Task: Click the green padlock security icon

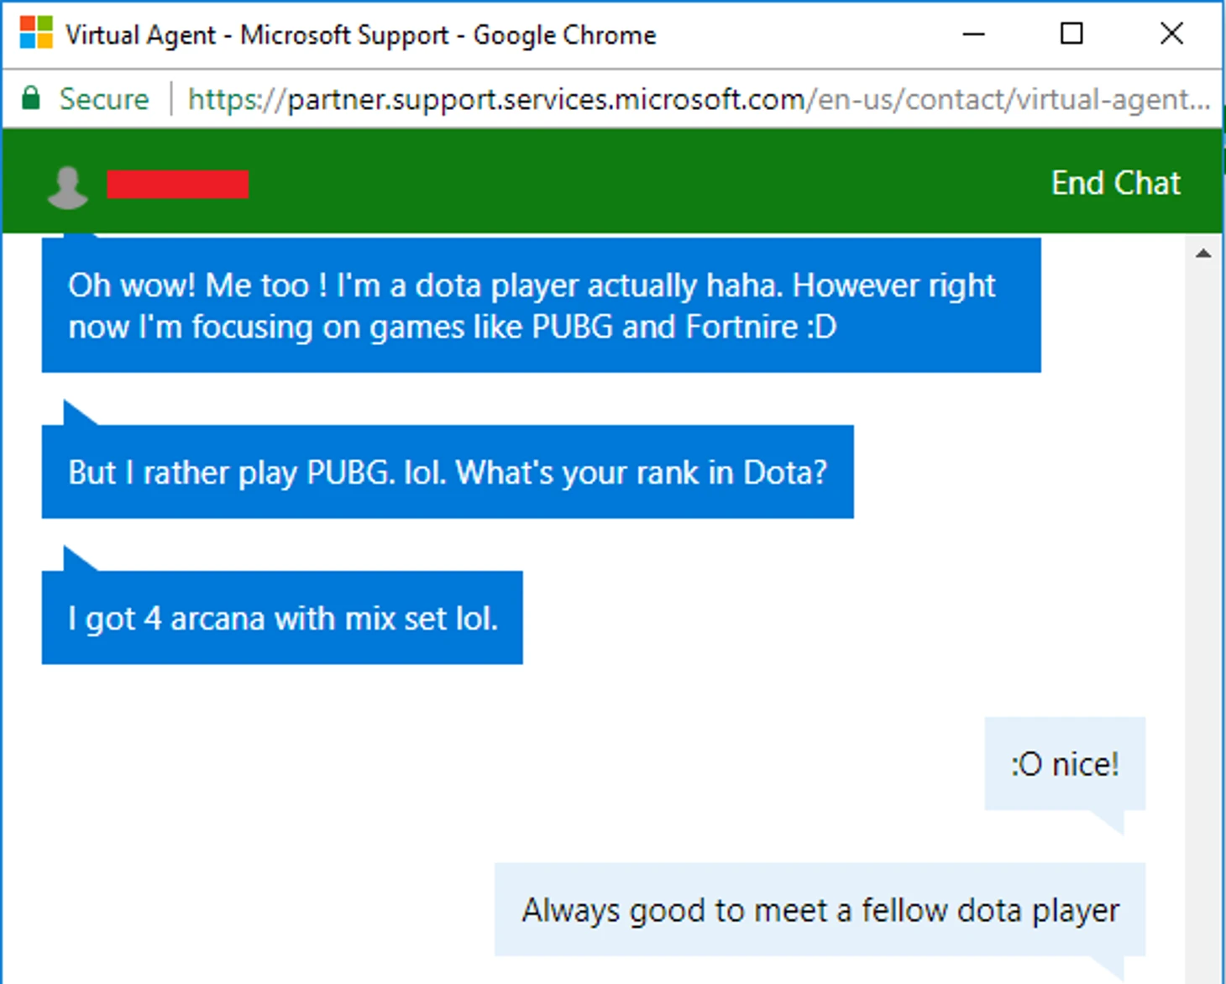Action: click(30, 98)
